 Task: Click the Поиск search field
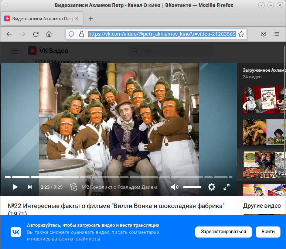(171, 51)
